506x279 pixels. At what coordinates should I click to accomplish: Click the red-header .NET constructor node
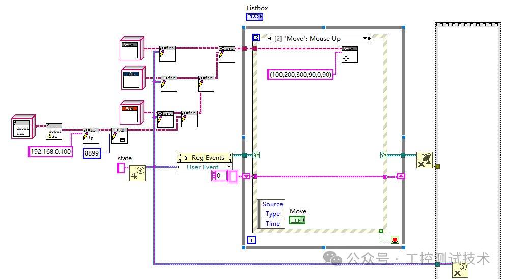click(x=132, y=112)
